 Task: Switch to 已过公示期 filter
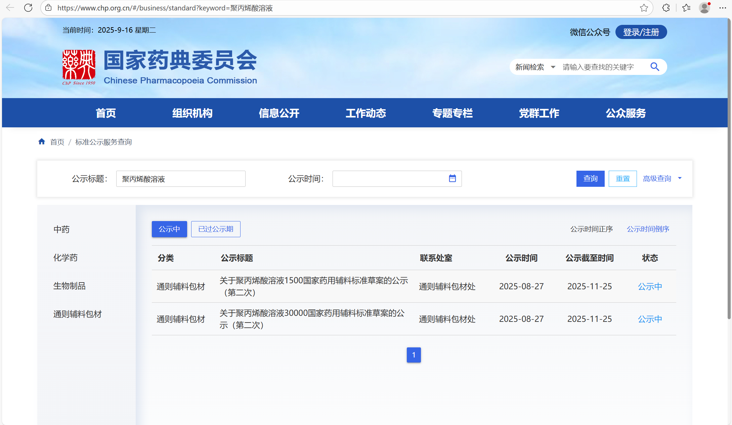pyautogui.click(x=216, y=229)
